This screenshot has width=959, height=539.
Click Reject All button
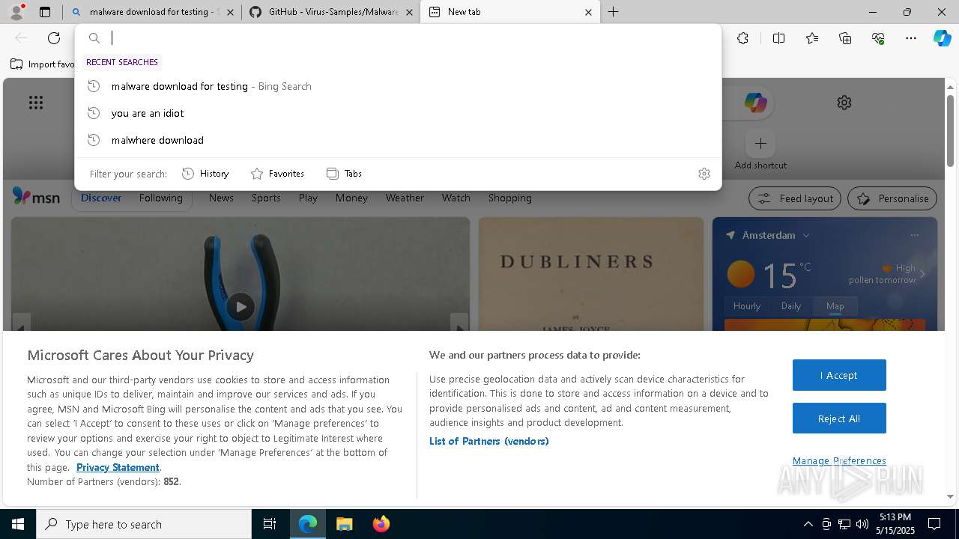[839, 418]
